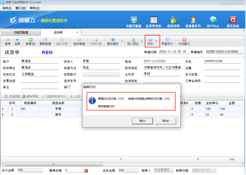Open the 系统(S) menu

tap(7, 8)
